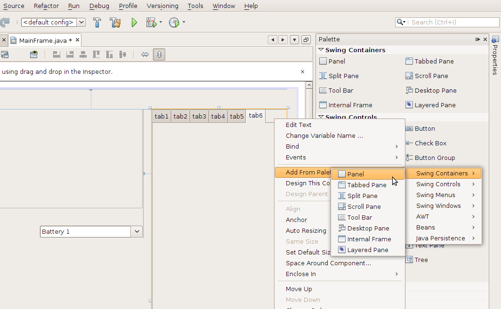Screen dimensions: 501x309
Task: Open AWT palette submenu
Action: 444,217
